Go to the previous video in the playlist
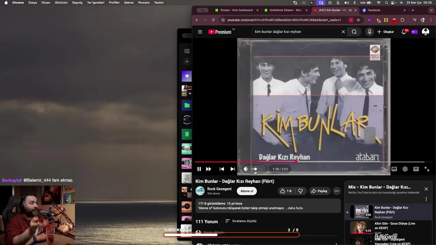Viewport: 436px width, 245px height. click(x=222, y=169)
